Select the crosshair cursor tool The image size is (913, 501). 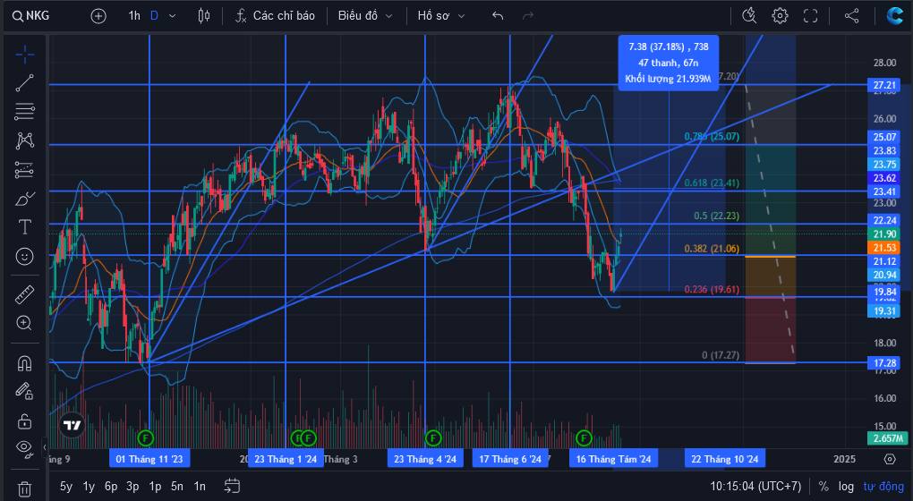[x=24, y=55]
